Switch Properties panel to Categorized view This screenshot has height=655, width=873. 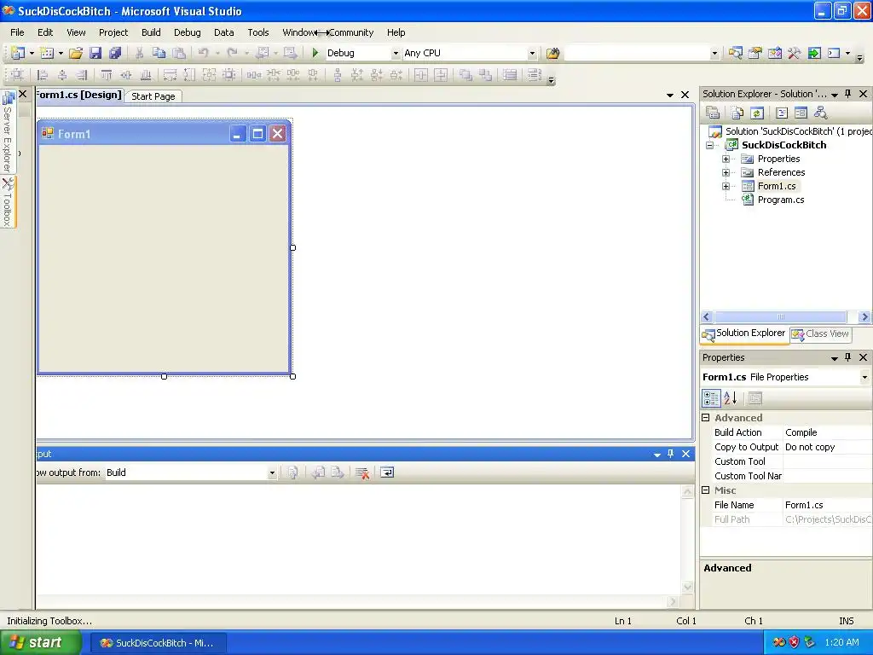711,398
